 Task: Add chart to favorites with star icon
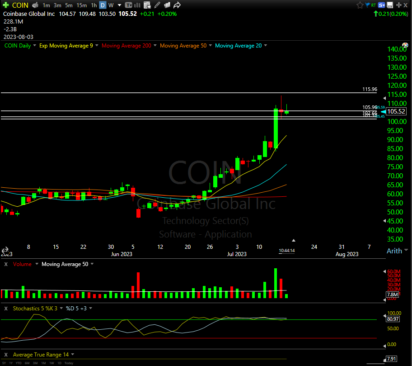[360, 5]
